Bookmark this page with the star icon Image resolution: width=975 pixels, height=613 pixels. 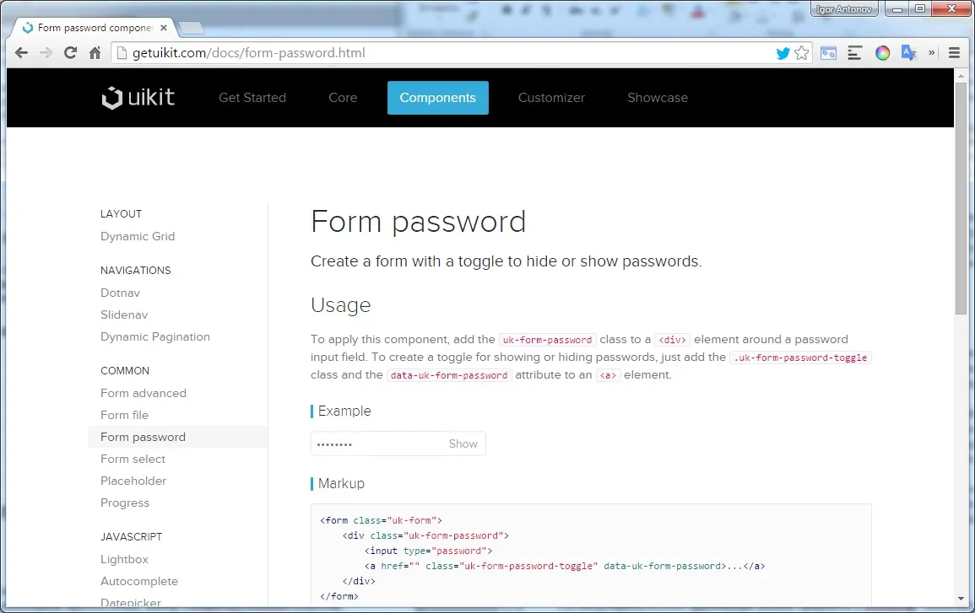tap(801, 53)
